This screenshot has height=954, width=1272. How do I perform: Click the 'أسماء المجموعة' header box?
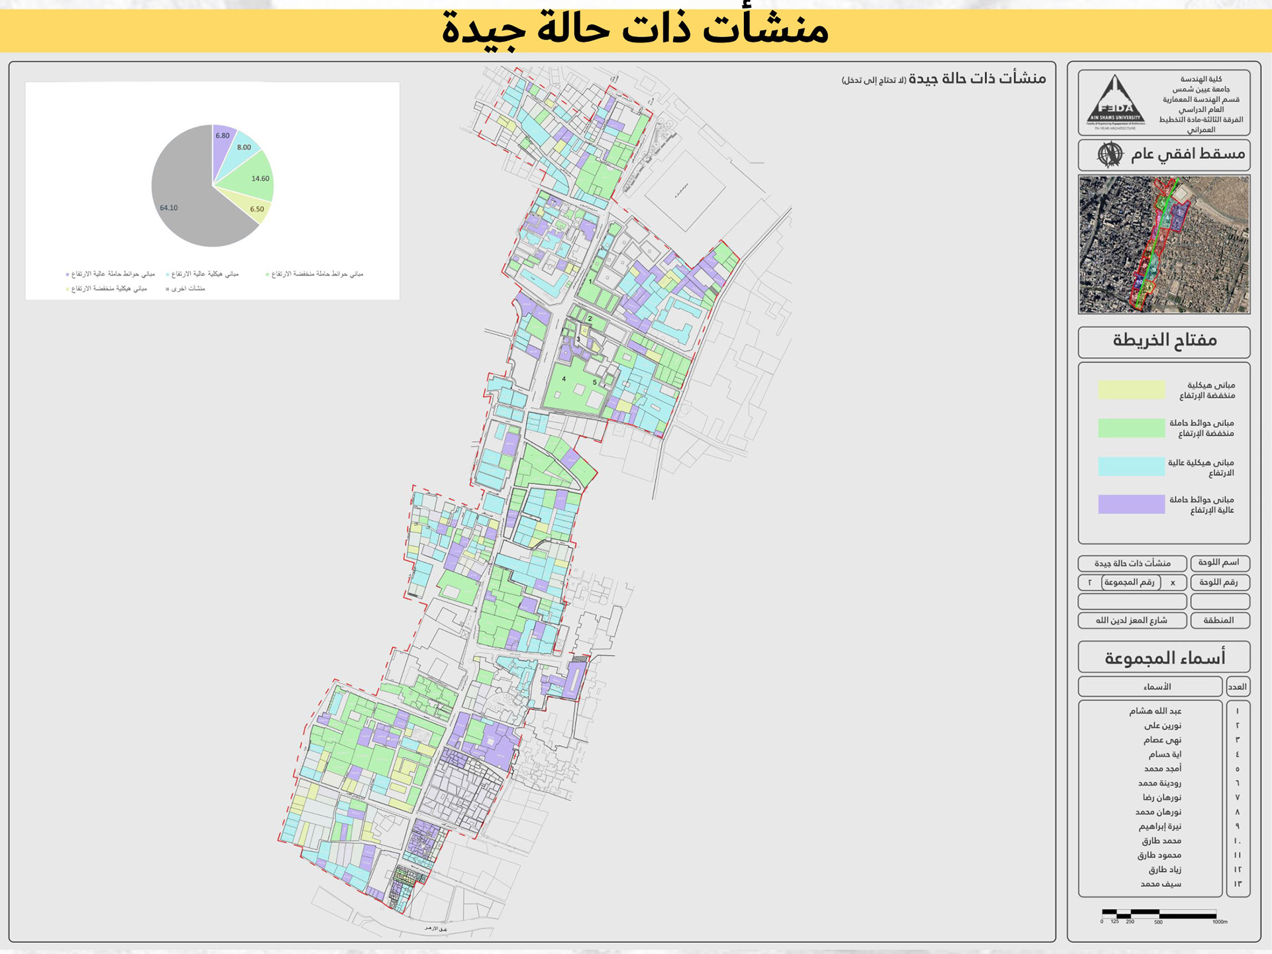pyautogui.click(x=1164, y=658)
